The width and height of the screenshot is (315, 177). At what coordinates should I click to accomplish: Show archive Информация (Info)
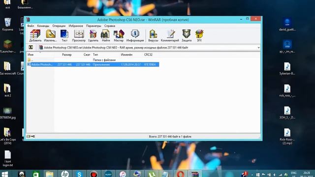[x=135, y=36]
